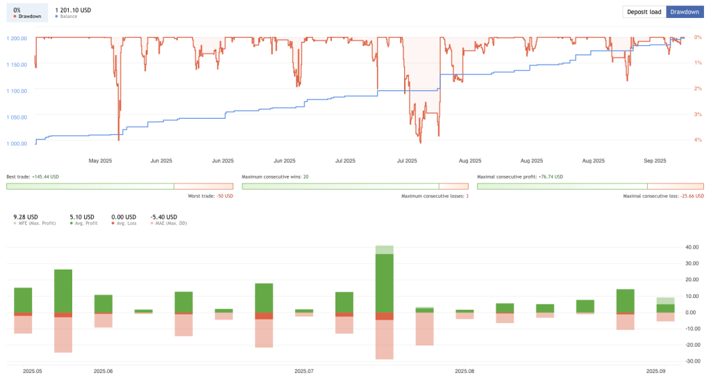Click the Maximal consecutive loss red segment
711x380 pixels.
click(x=675, y=185)
